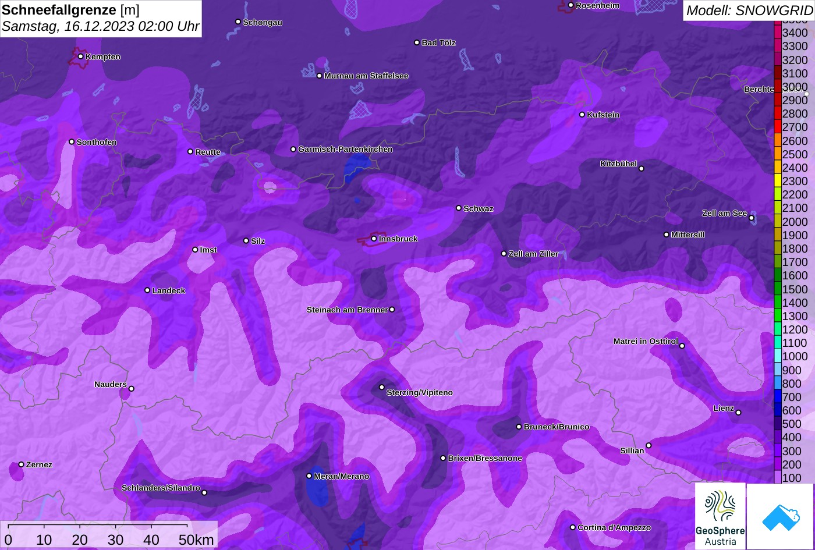The width and height of the screenshot is (815, 550).
Task: Click the Innsbruck city marker dot
Action: pos(374,239)
